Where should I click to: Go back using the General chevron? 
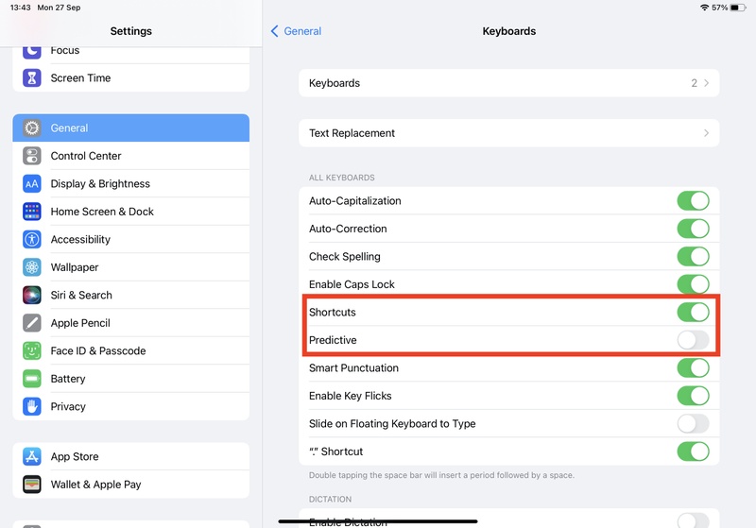(x=275, y=31)
